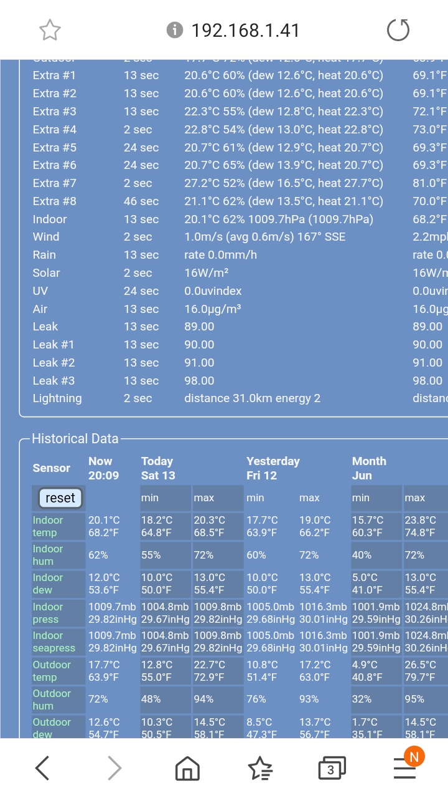Bookmark this page with the star icon
This screenshot has width=448, height=798.
(x=50, y=30)
